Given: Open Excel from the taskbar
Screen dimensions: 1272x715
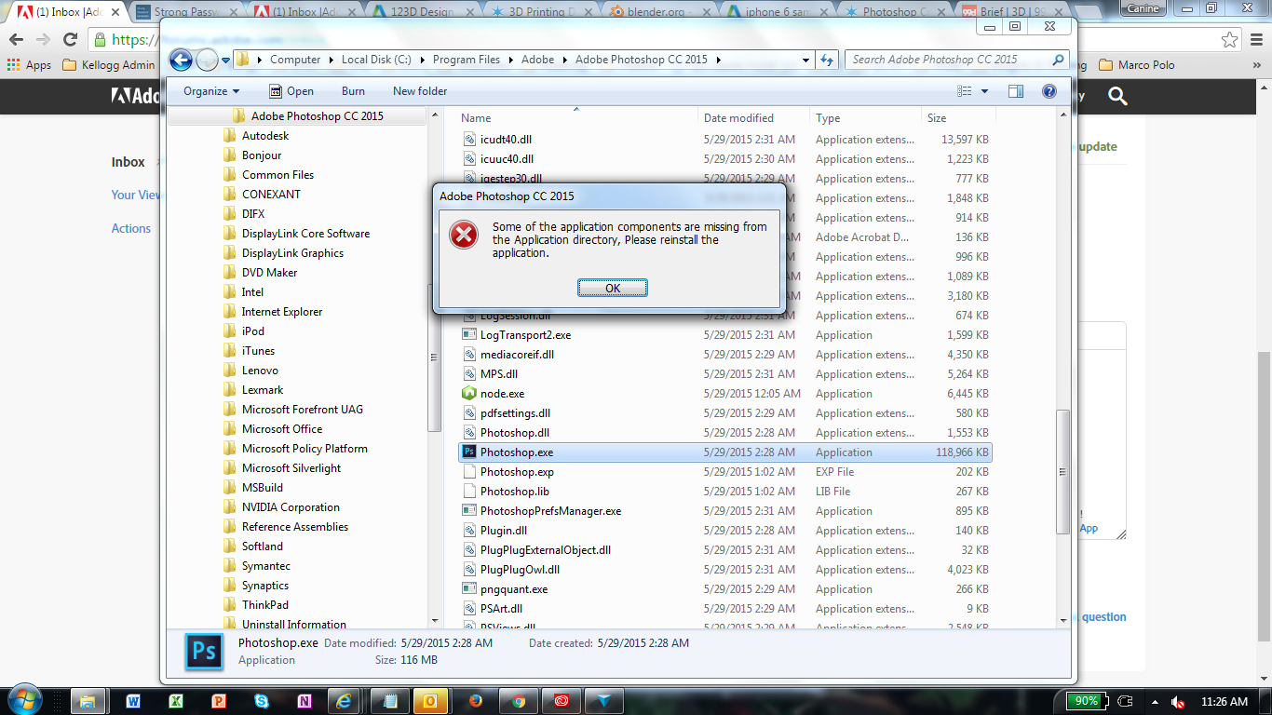Looking at the screenshot, I should [175, 701].
